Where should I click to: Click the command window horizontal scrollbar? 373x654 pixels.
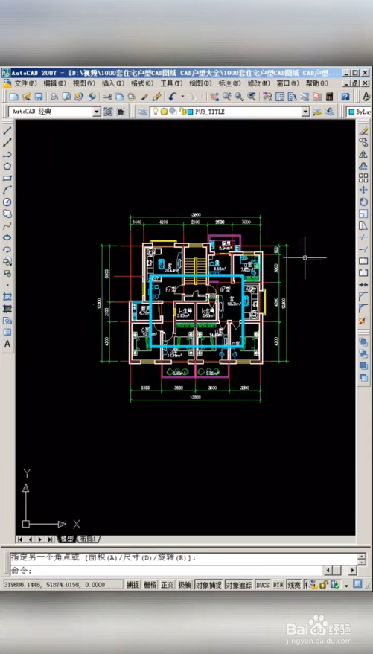341,571
